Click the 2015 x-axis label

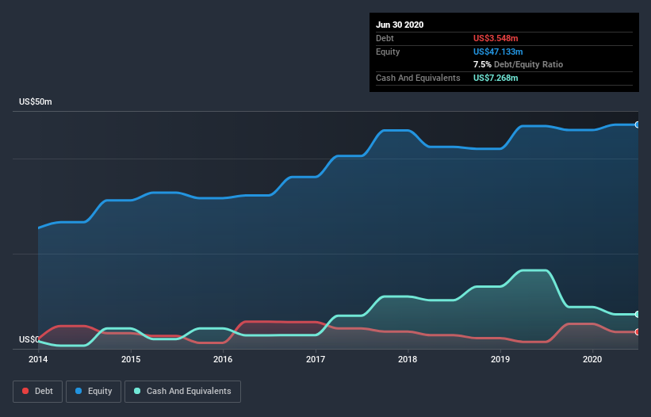[x=131, y=359]
